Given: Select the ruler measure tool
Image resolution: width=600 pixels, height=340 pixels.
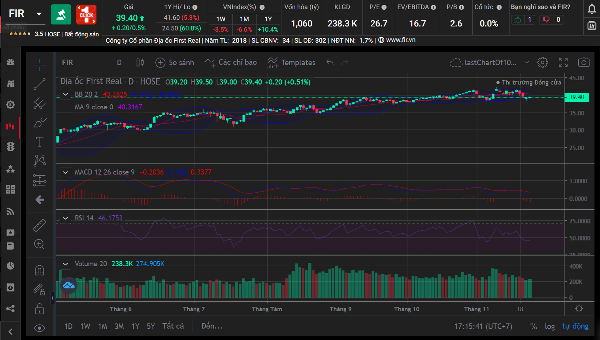Looking at the screenshot, I should [x=40, y=225].
